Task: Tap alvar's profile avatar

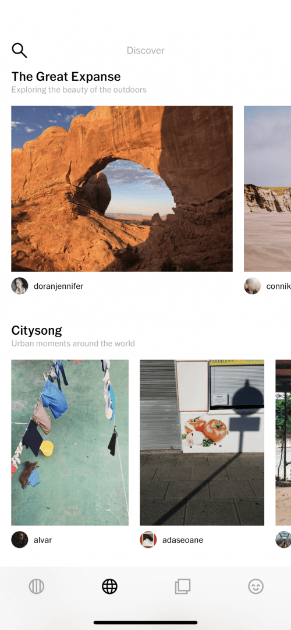Action: [x=20, y=540]
